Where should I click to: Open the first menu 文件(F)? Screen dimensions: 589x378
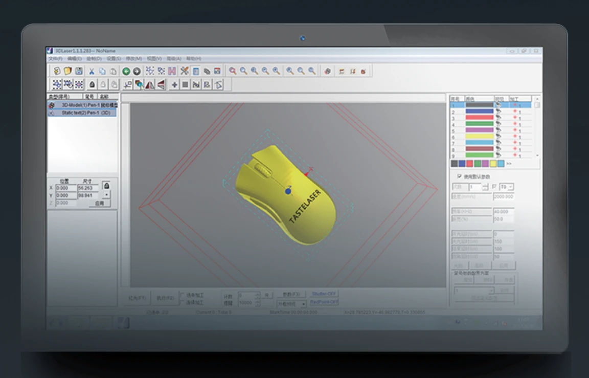55,59
